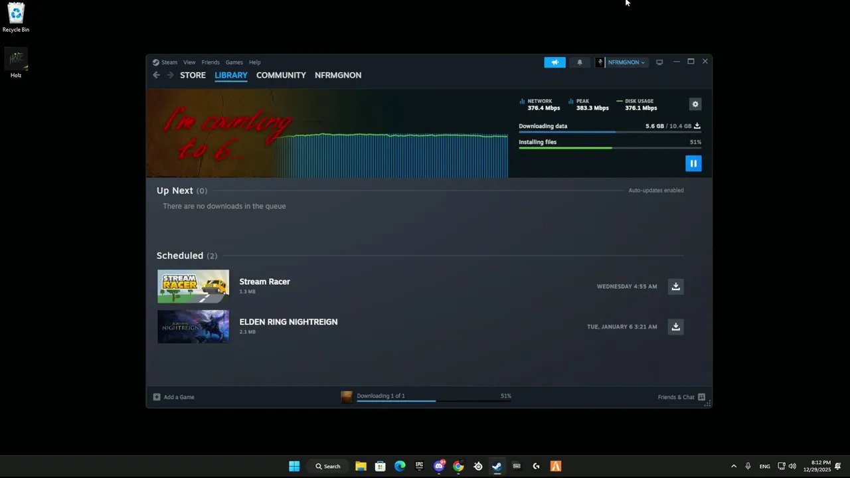Open the ELDEN RING NIGHTREIGN title link
The image size is (850, 478).
(288, 322)
